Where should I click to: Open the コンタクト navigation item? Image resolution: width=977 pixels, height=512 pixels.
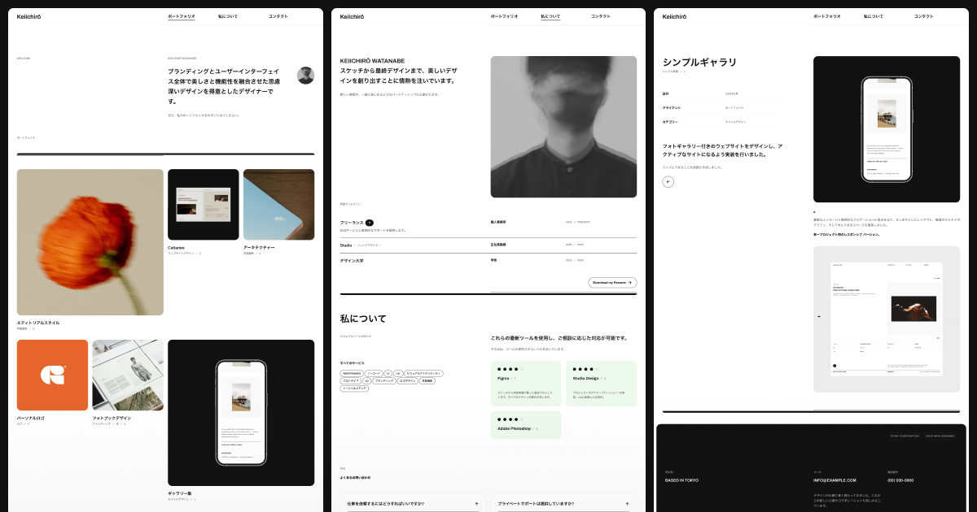click(x=277, y=15)
